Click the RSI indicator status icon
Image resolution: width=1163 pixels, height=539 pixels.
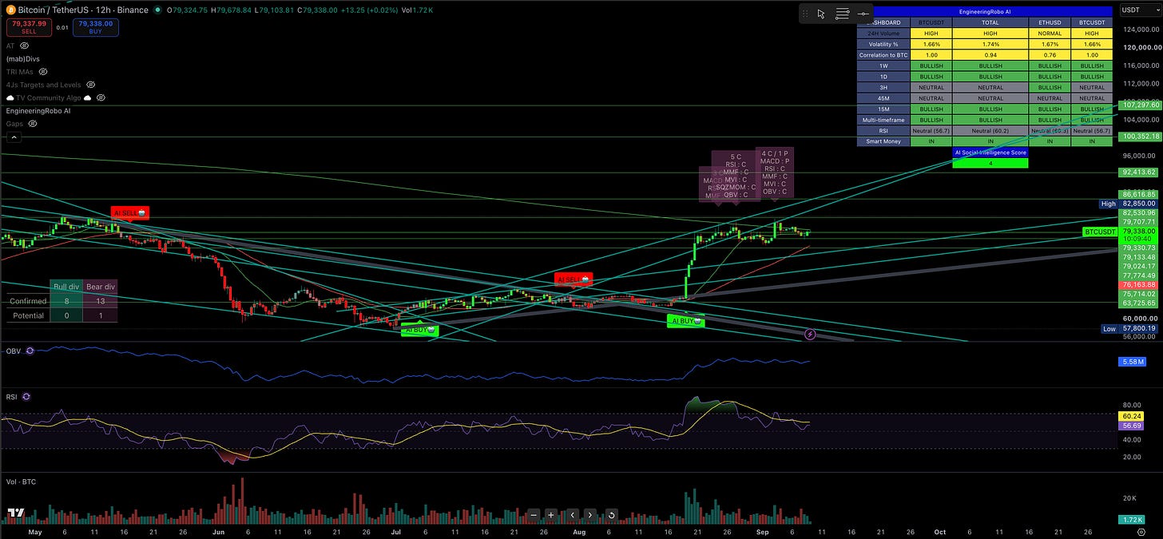(x=26, y=396)
